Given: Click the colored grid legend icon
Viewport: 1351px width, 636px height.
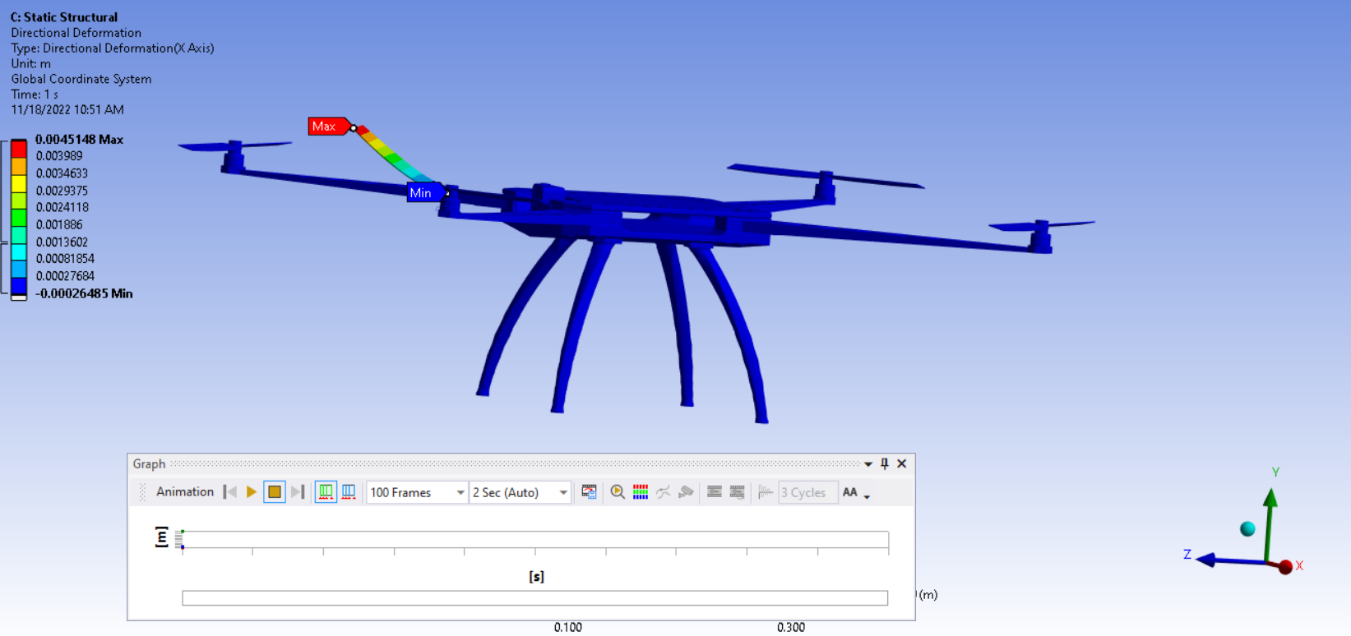Looking at the screenshot, I should click(641, 492).
